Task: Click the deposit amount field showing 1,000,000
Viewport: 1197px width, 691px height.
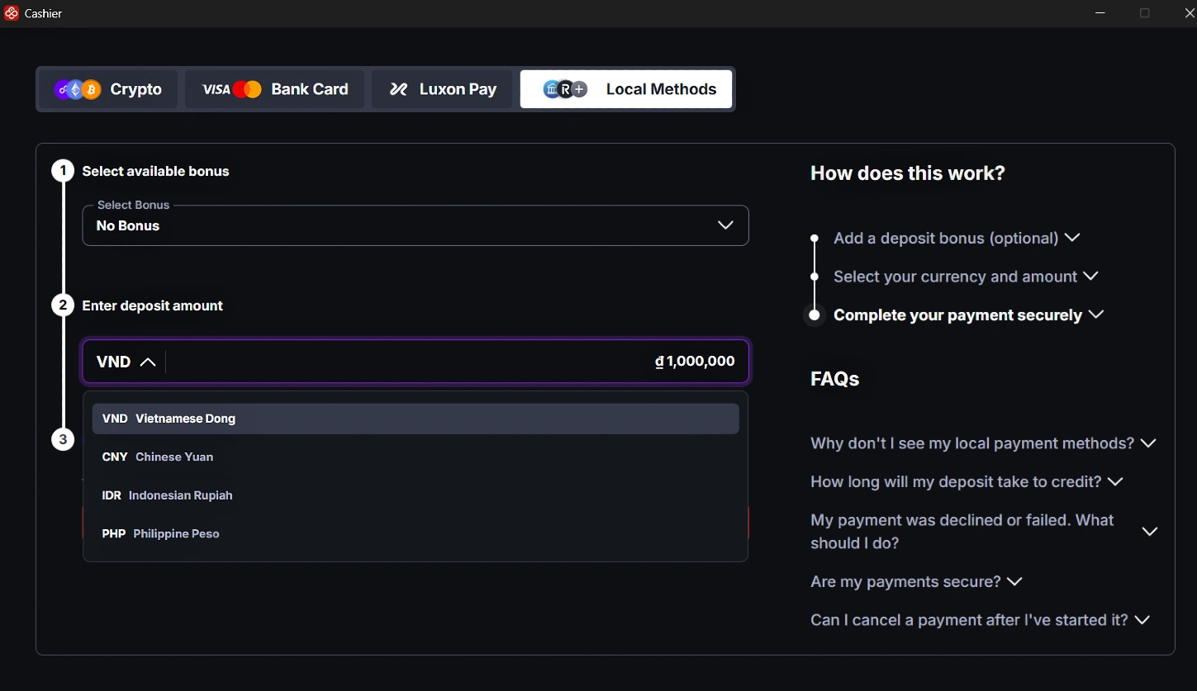Action: [457, 362]
